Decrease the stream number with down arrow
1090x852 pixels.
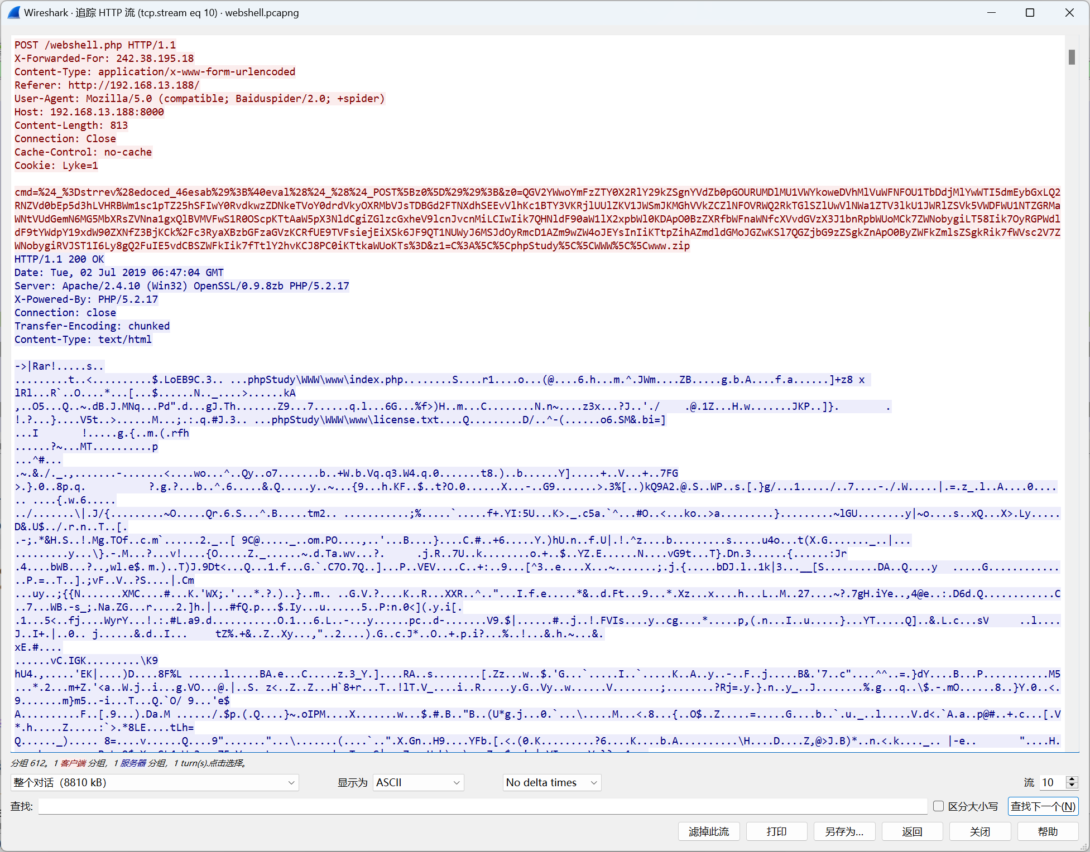coord(1072,786)
